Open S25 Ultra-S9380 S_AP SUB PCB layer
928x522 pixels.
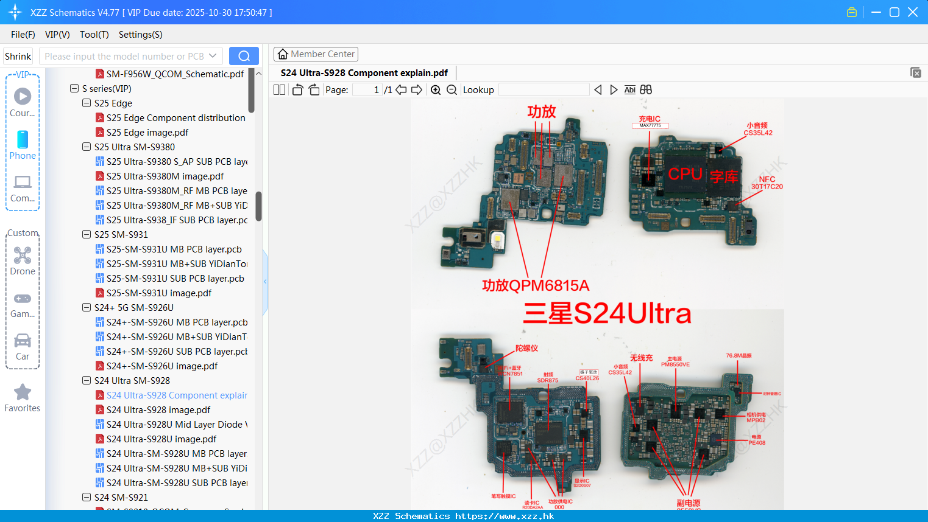172,161
